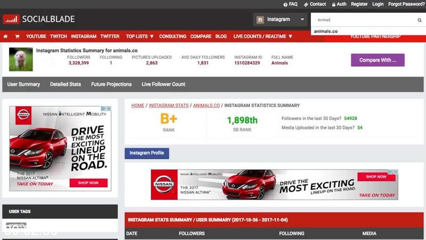Click the FAQ question mark icon
Image resolution: width=426 pixels, height=240 pixels.
point(285,4)
